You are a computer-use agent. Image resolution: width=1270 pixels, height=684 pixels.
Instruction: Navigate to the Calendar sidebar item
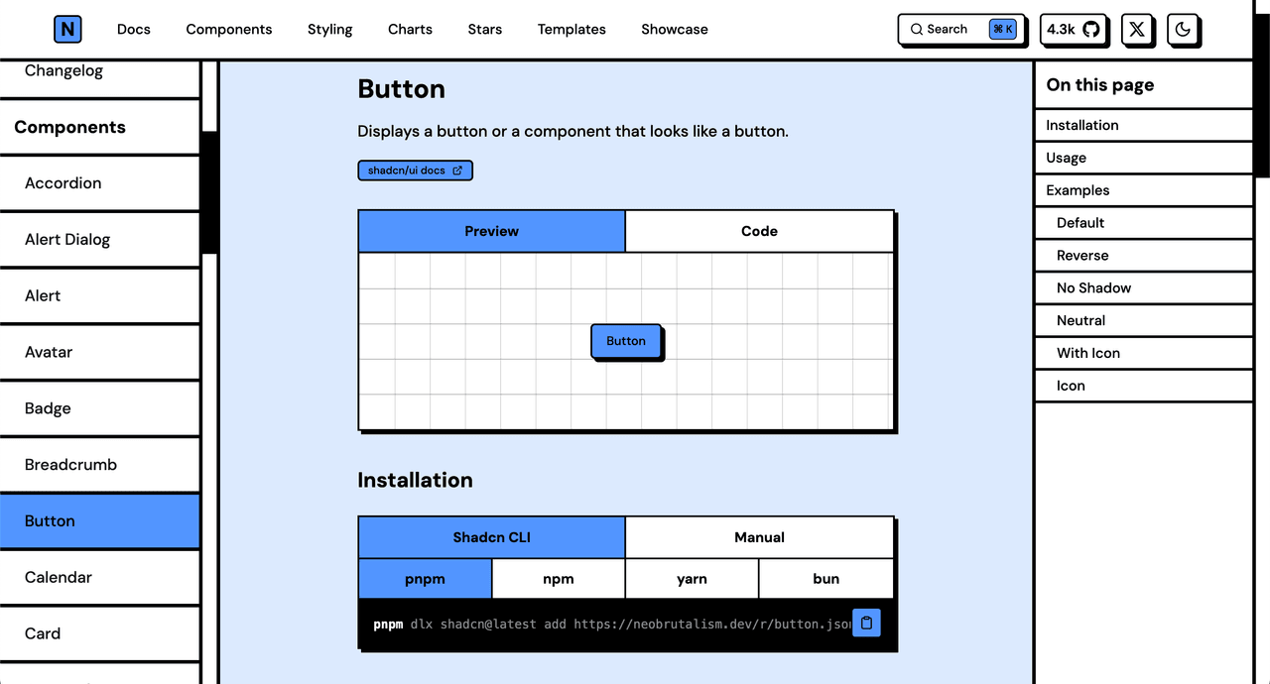[59, 577]
